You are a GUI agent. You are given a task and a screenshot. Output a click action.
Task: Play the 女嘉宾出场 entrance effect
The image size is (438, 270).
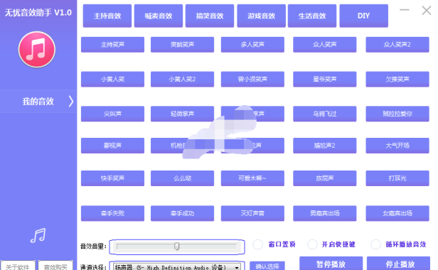click(397, 213)
